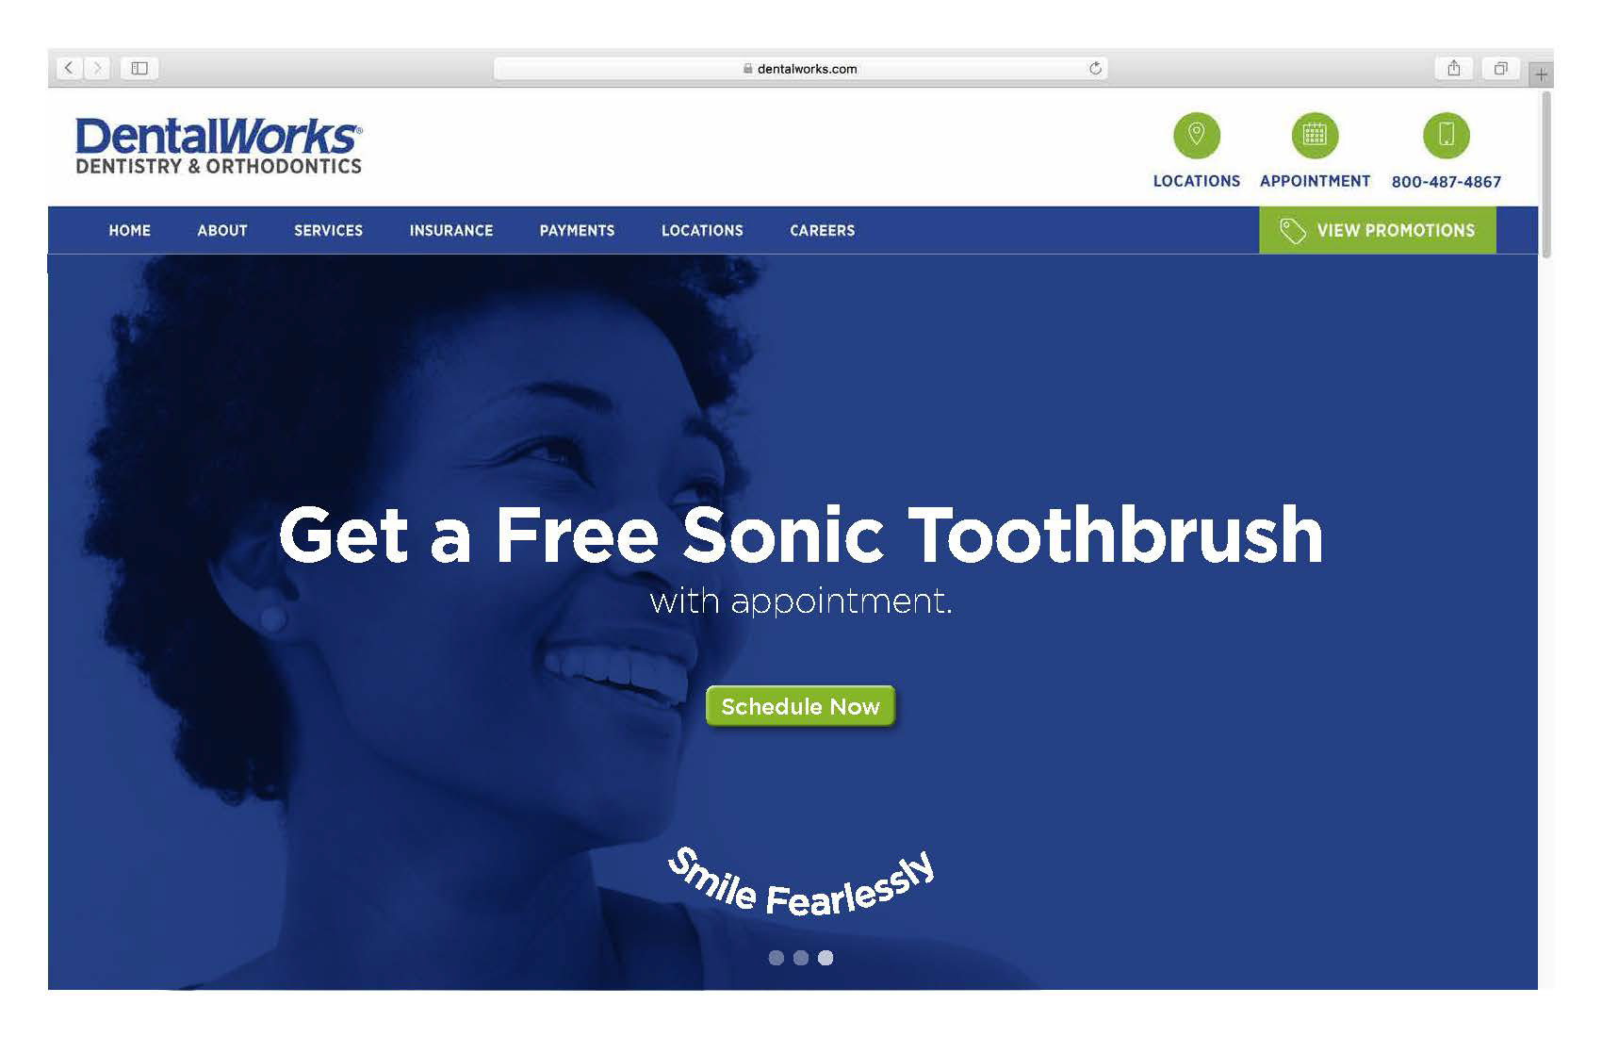1602x1037 pixels.
Task: Click the browser forward arrow
Action: [97, 68]
